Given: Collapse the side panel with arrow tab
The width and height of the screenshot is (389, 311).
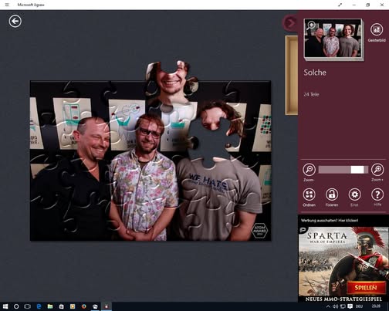Looking at the screenshot, I should click(x=290, y=23).
